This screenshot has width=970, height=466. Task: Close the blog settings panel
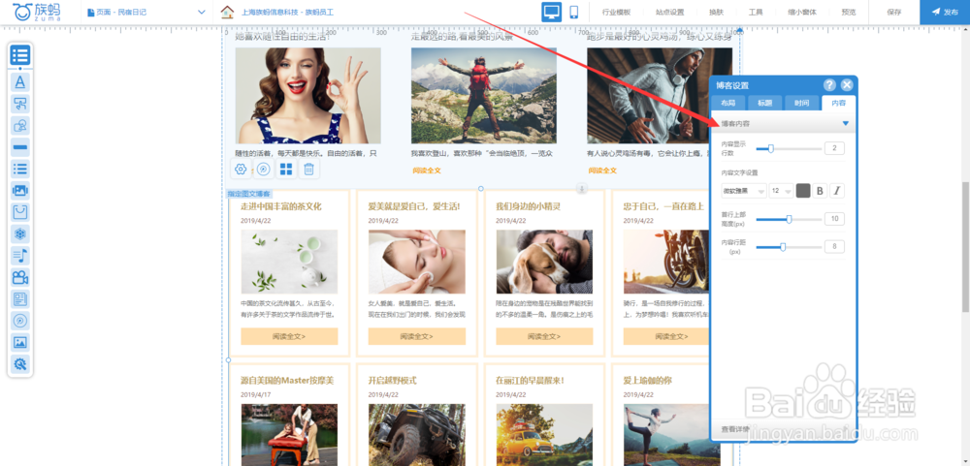click(x=846, y=85)
